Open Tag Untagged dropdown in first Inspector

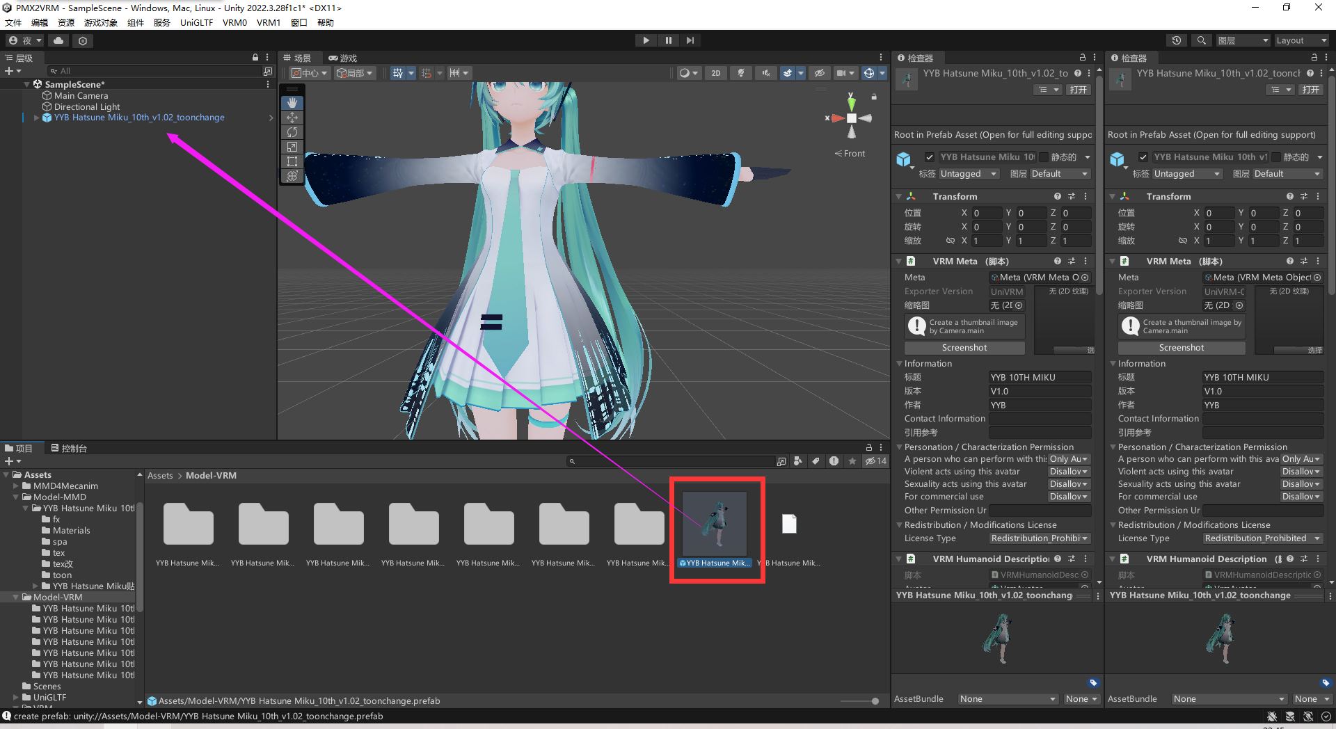tap(969, 174)
